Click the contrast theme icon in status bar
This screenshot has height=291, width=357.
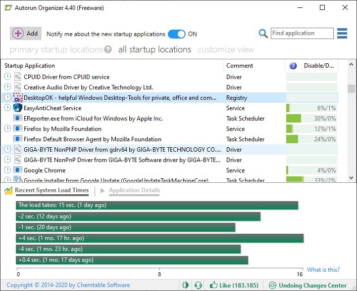[x=185, y=285]
